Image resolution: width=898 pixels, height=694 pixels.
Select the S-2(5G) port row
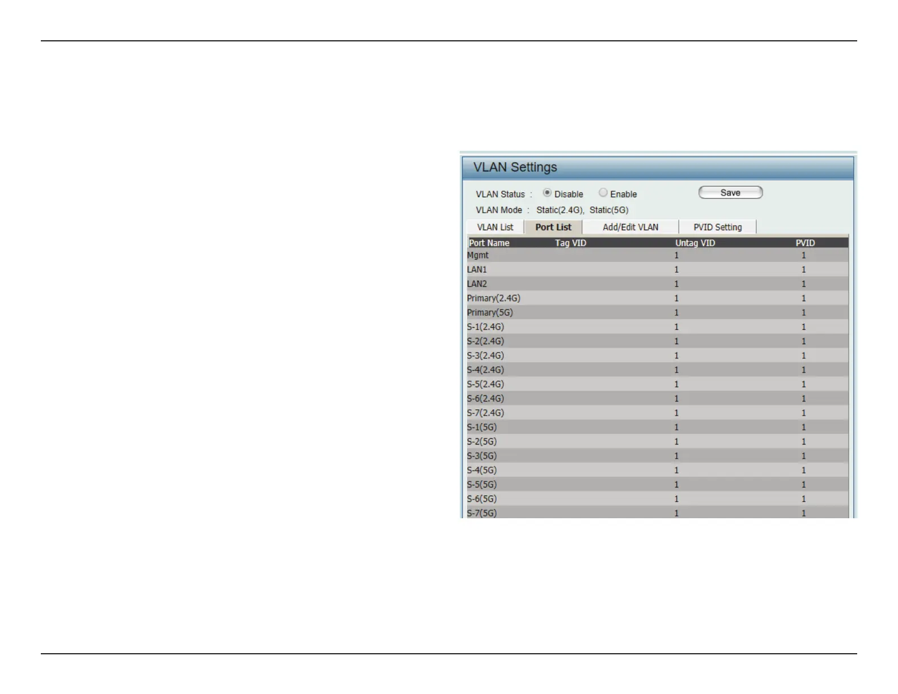coord(658,441)
